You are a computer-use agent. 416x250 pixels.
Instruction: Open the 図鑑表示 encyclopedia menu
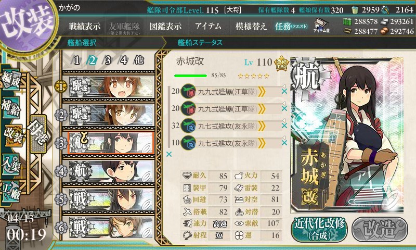click(165, 26)
